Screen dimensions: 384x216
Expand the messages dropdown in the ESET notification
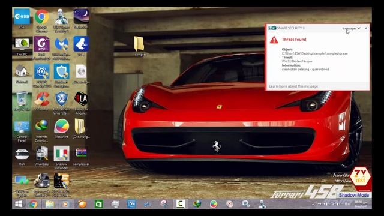pos(352,28)
